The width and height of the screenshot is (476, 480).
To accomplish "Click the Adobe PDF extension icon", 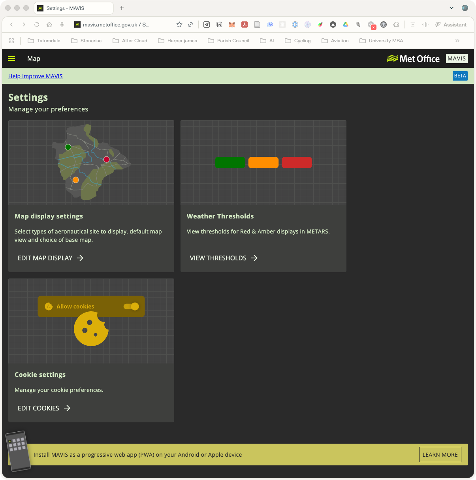I will pyautogui.click(x=245, y=24).
